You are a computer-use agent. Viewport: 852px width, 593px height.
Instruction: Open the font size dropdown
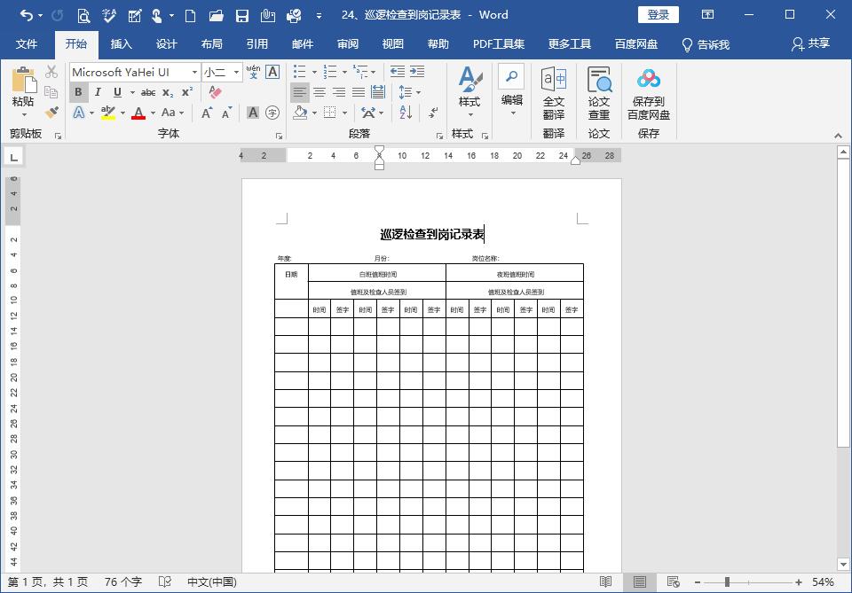pyautogui.click(x=236, y=72)
